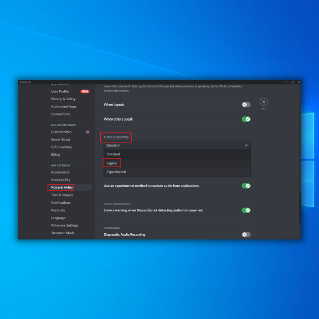Maximize the Discord window
This screenshot has height=319, width=319.
pos(293,82)
